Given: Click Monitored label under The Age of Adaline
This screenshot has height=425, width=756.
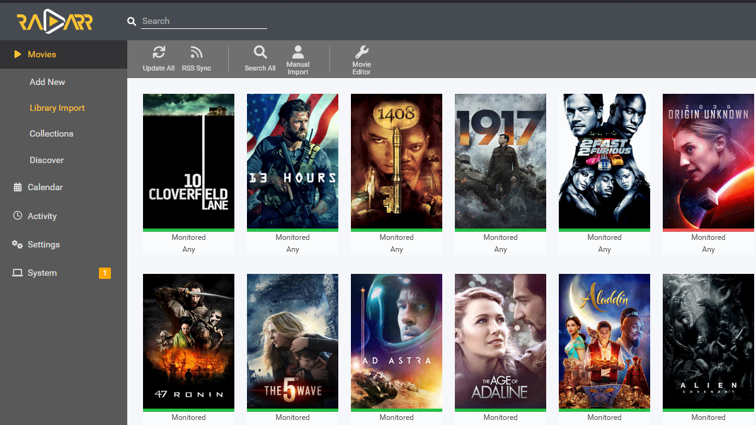Looking at the screenshot, I should 500,417.
